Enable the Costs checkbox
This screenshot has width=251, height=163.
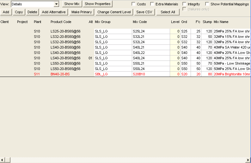pos(134,4)
